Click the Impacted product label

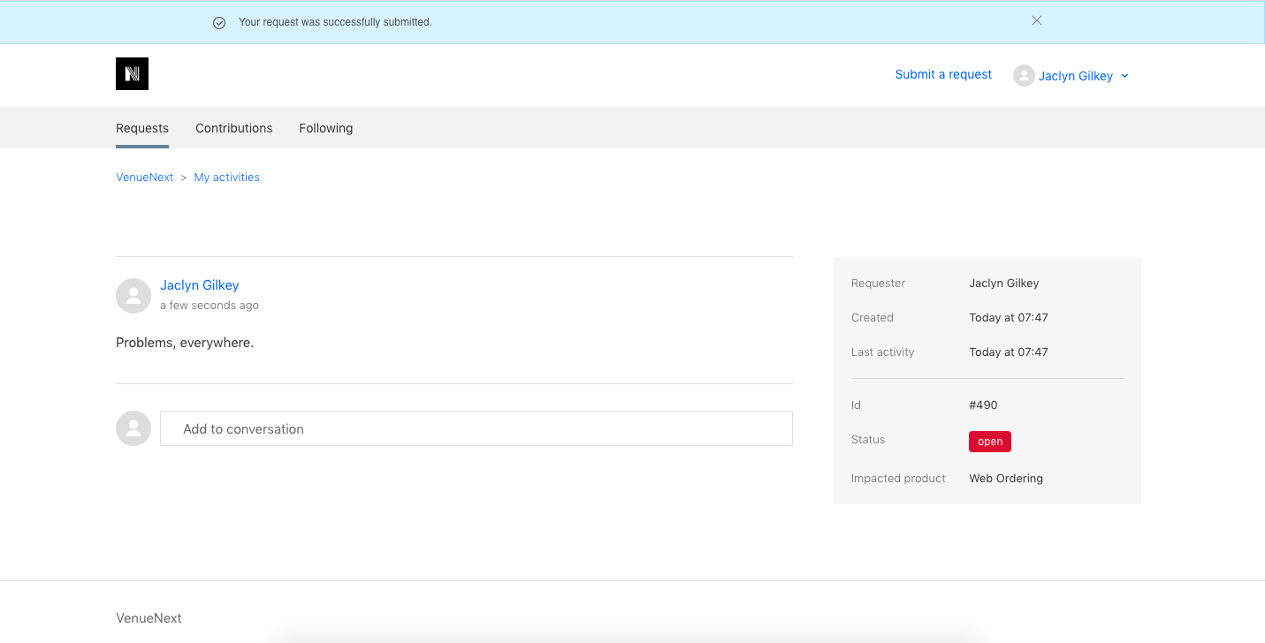(898, 479)
